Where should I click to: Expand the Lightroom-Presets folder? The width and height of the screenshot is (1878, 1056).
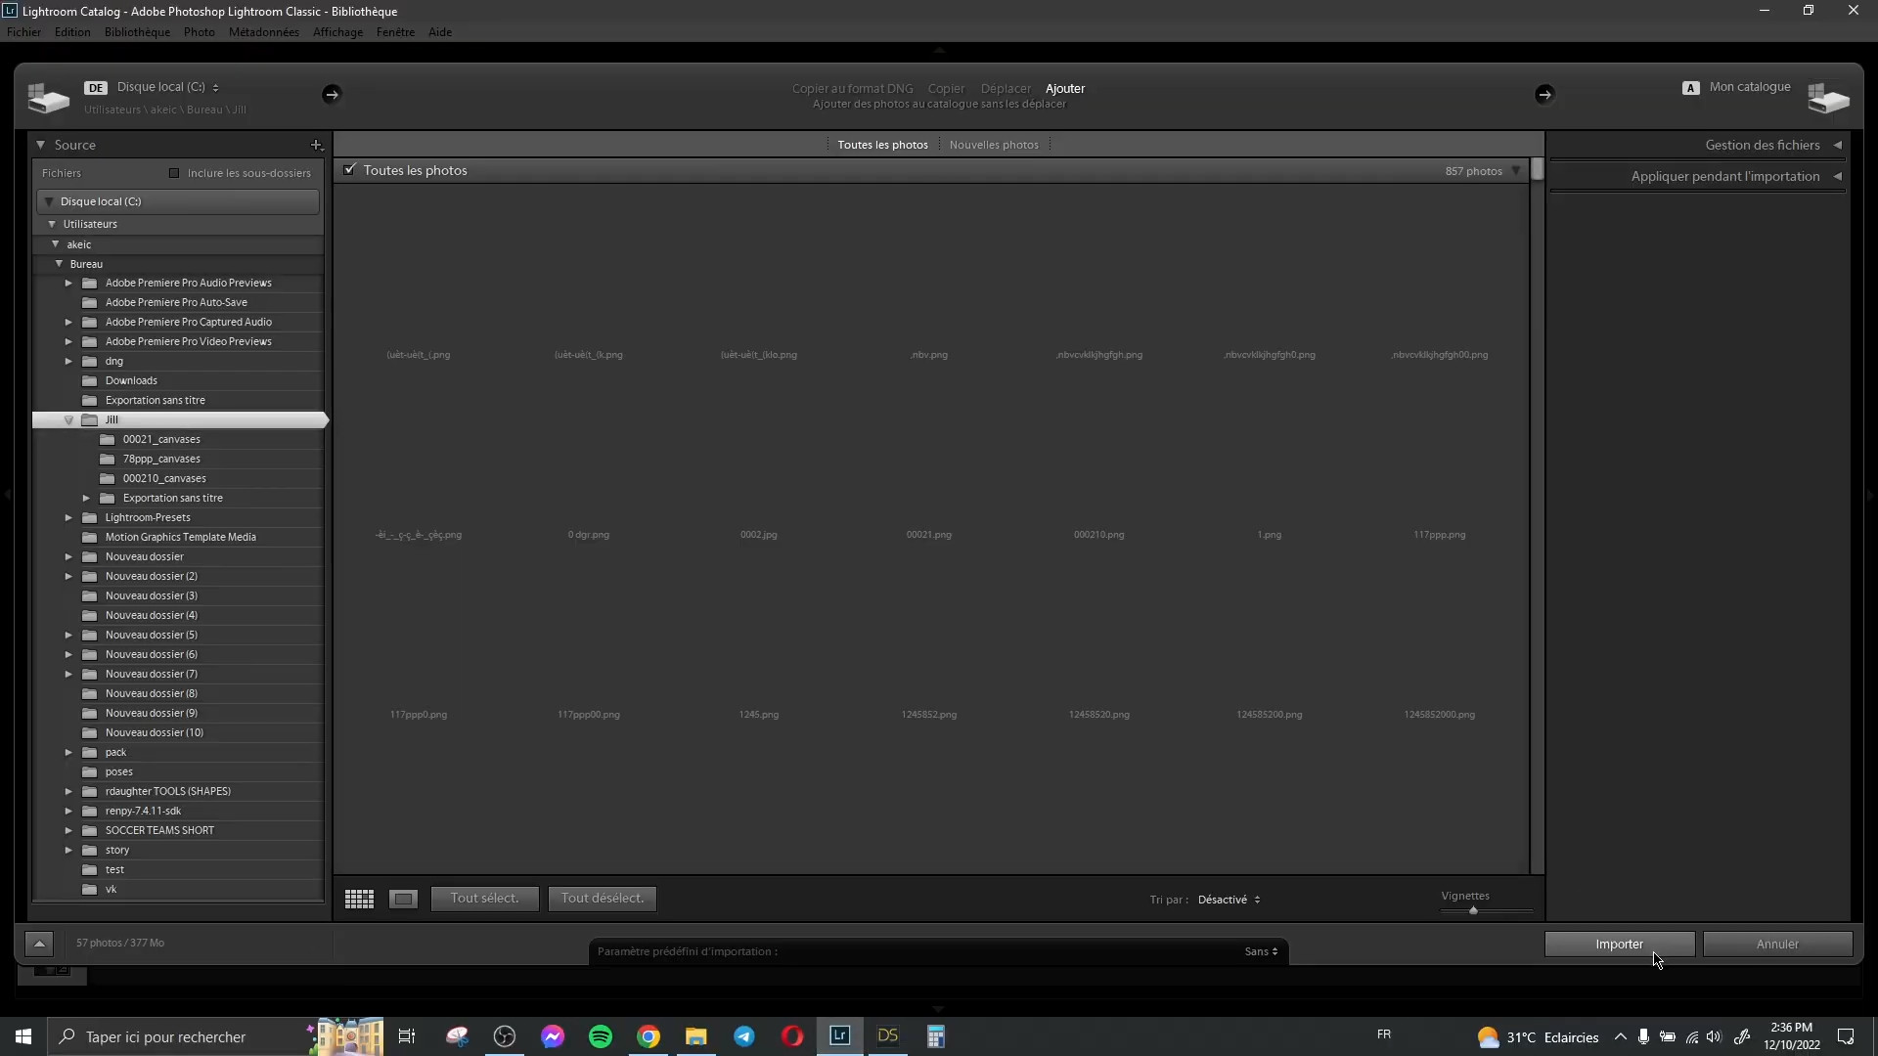68,517
